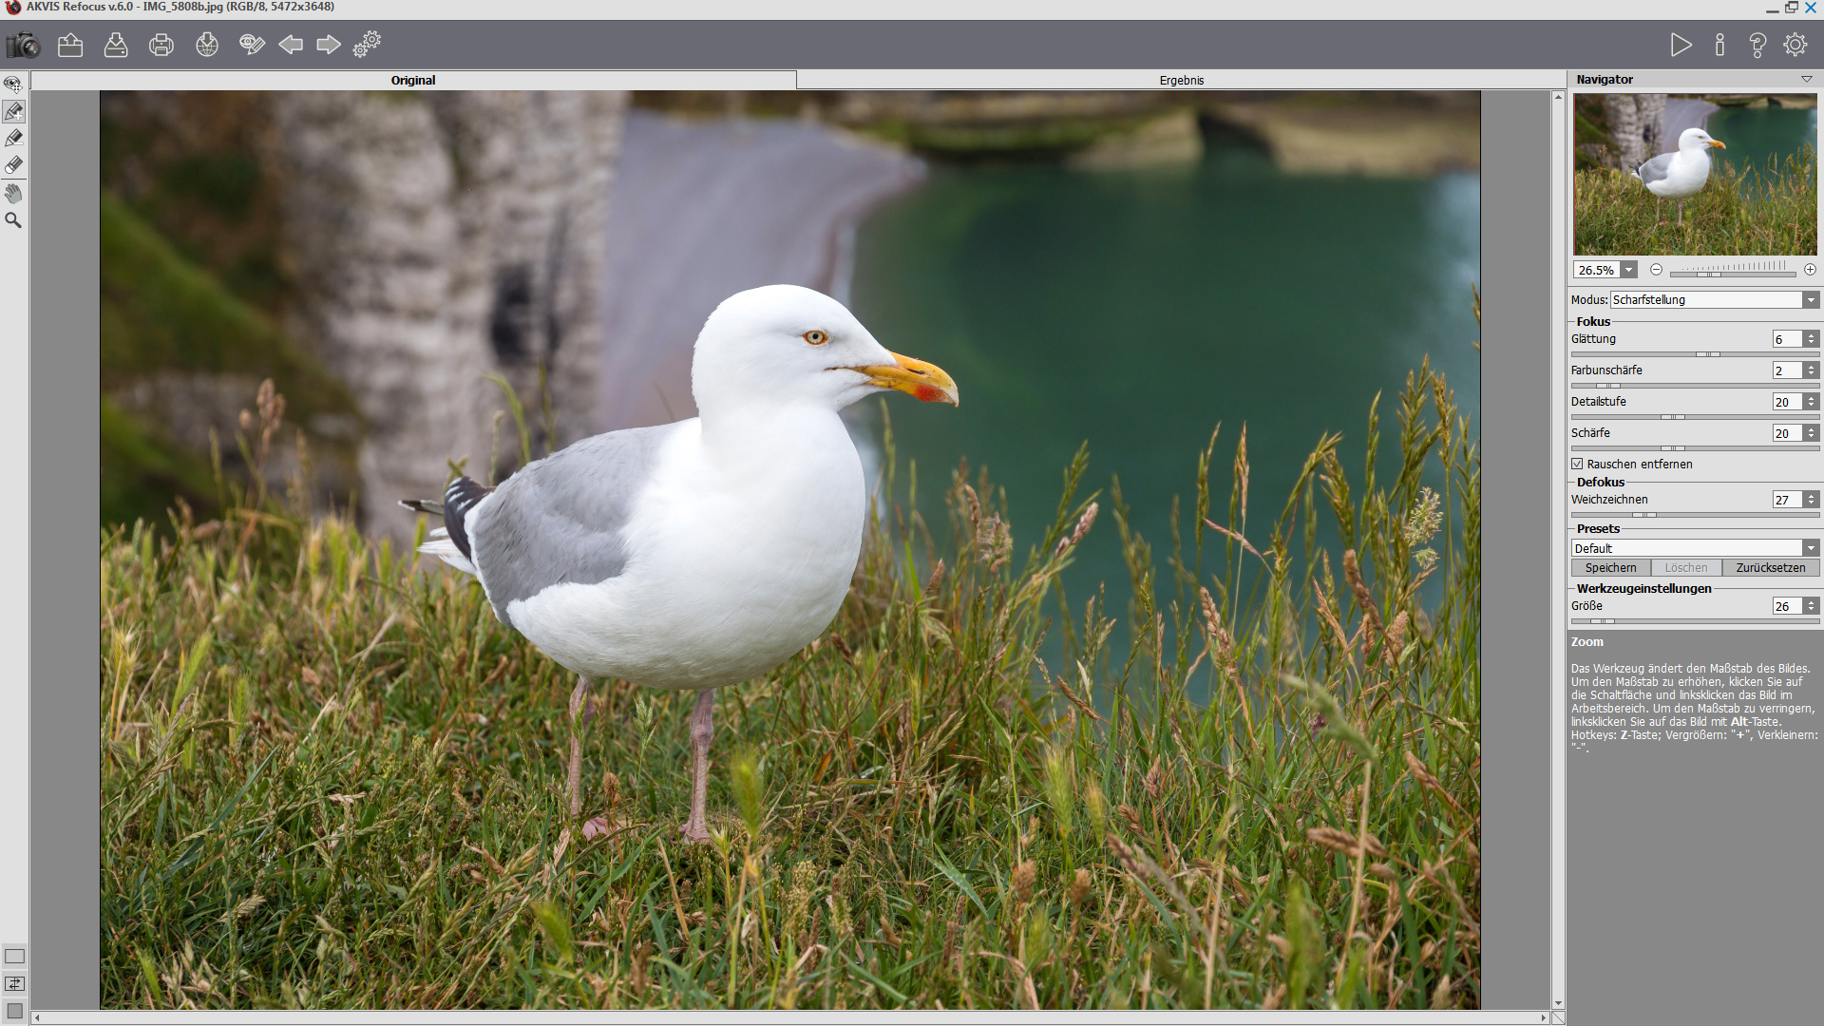Toggle the Rauschen entfernen checkbox
This screenshot has height=1026, width=1824.
point(1577,465)
